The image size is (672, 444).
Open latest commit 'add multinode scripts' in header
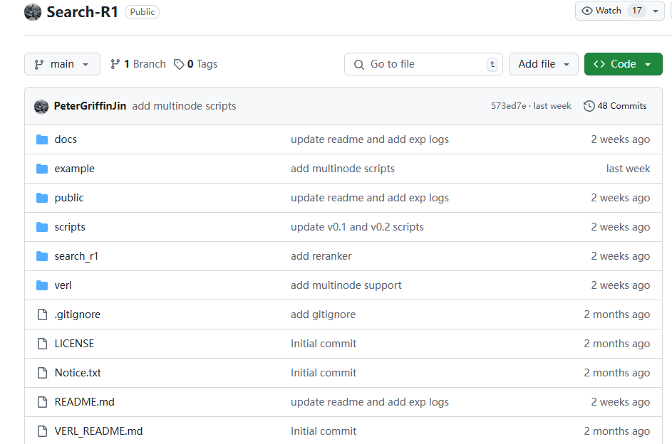point(185,106)
